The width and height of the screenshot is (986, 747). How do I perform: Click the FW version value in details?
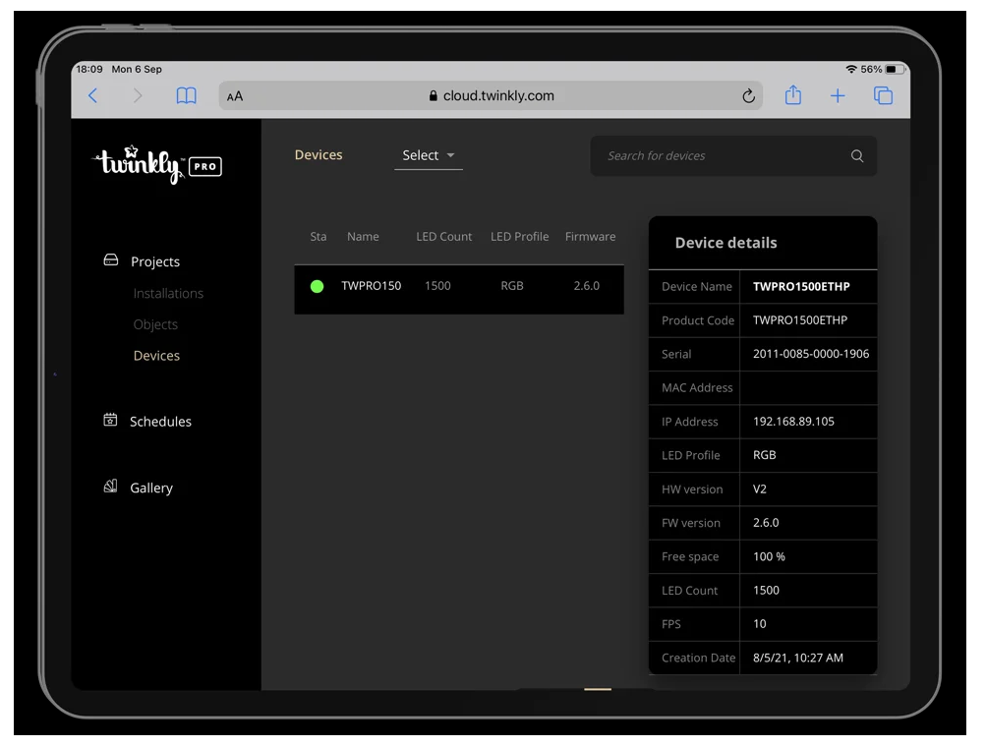tap(766, 523)
